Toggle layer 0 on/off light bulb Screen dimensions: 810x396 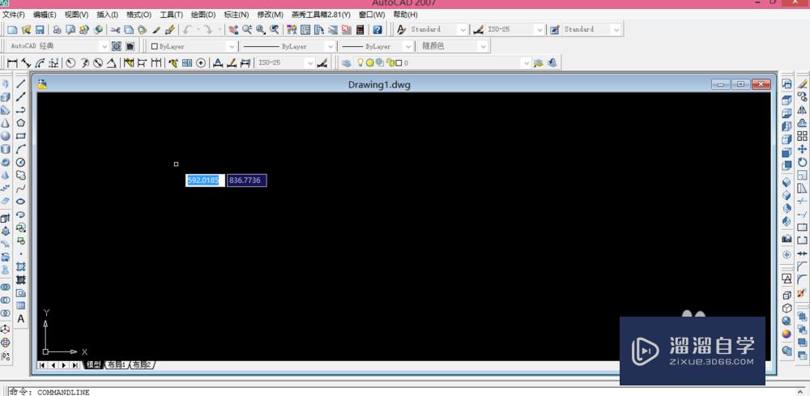360,62
